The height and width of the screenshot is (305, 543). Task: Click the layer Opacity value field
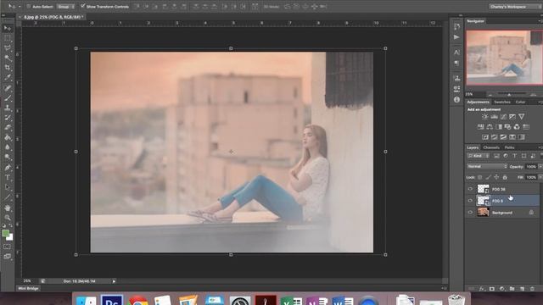click(x=530, y=167)
